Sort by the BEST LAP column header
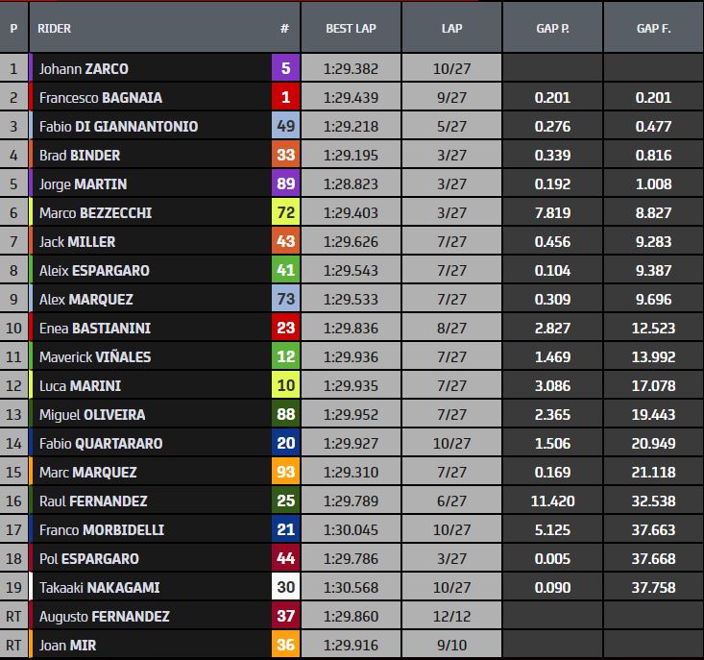Viewport: 704px width, 660px height. pyautogui.click(x=351, y=28)
